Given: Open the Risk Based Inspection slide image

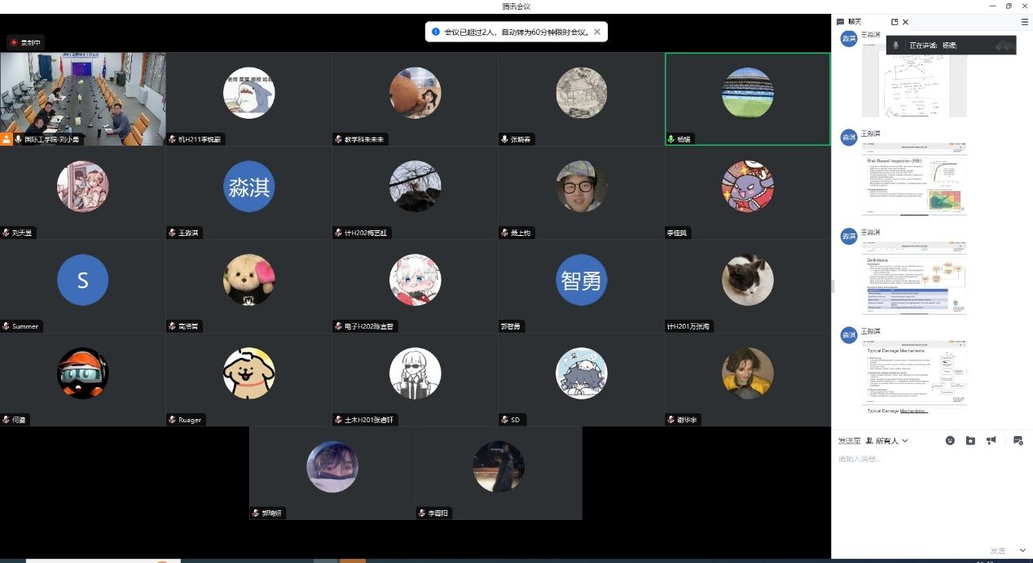Looking at the screenshot, I should pyautogui.click(x=914, y=179).
